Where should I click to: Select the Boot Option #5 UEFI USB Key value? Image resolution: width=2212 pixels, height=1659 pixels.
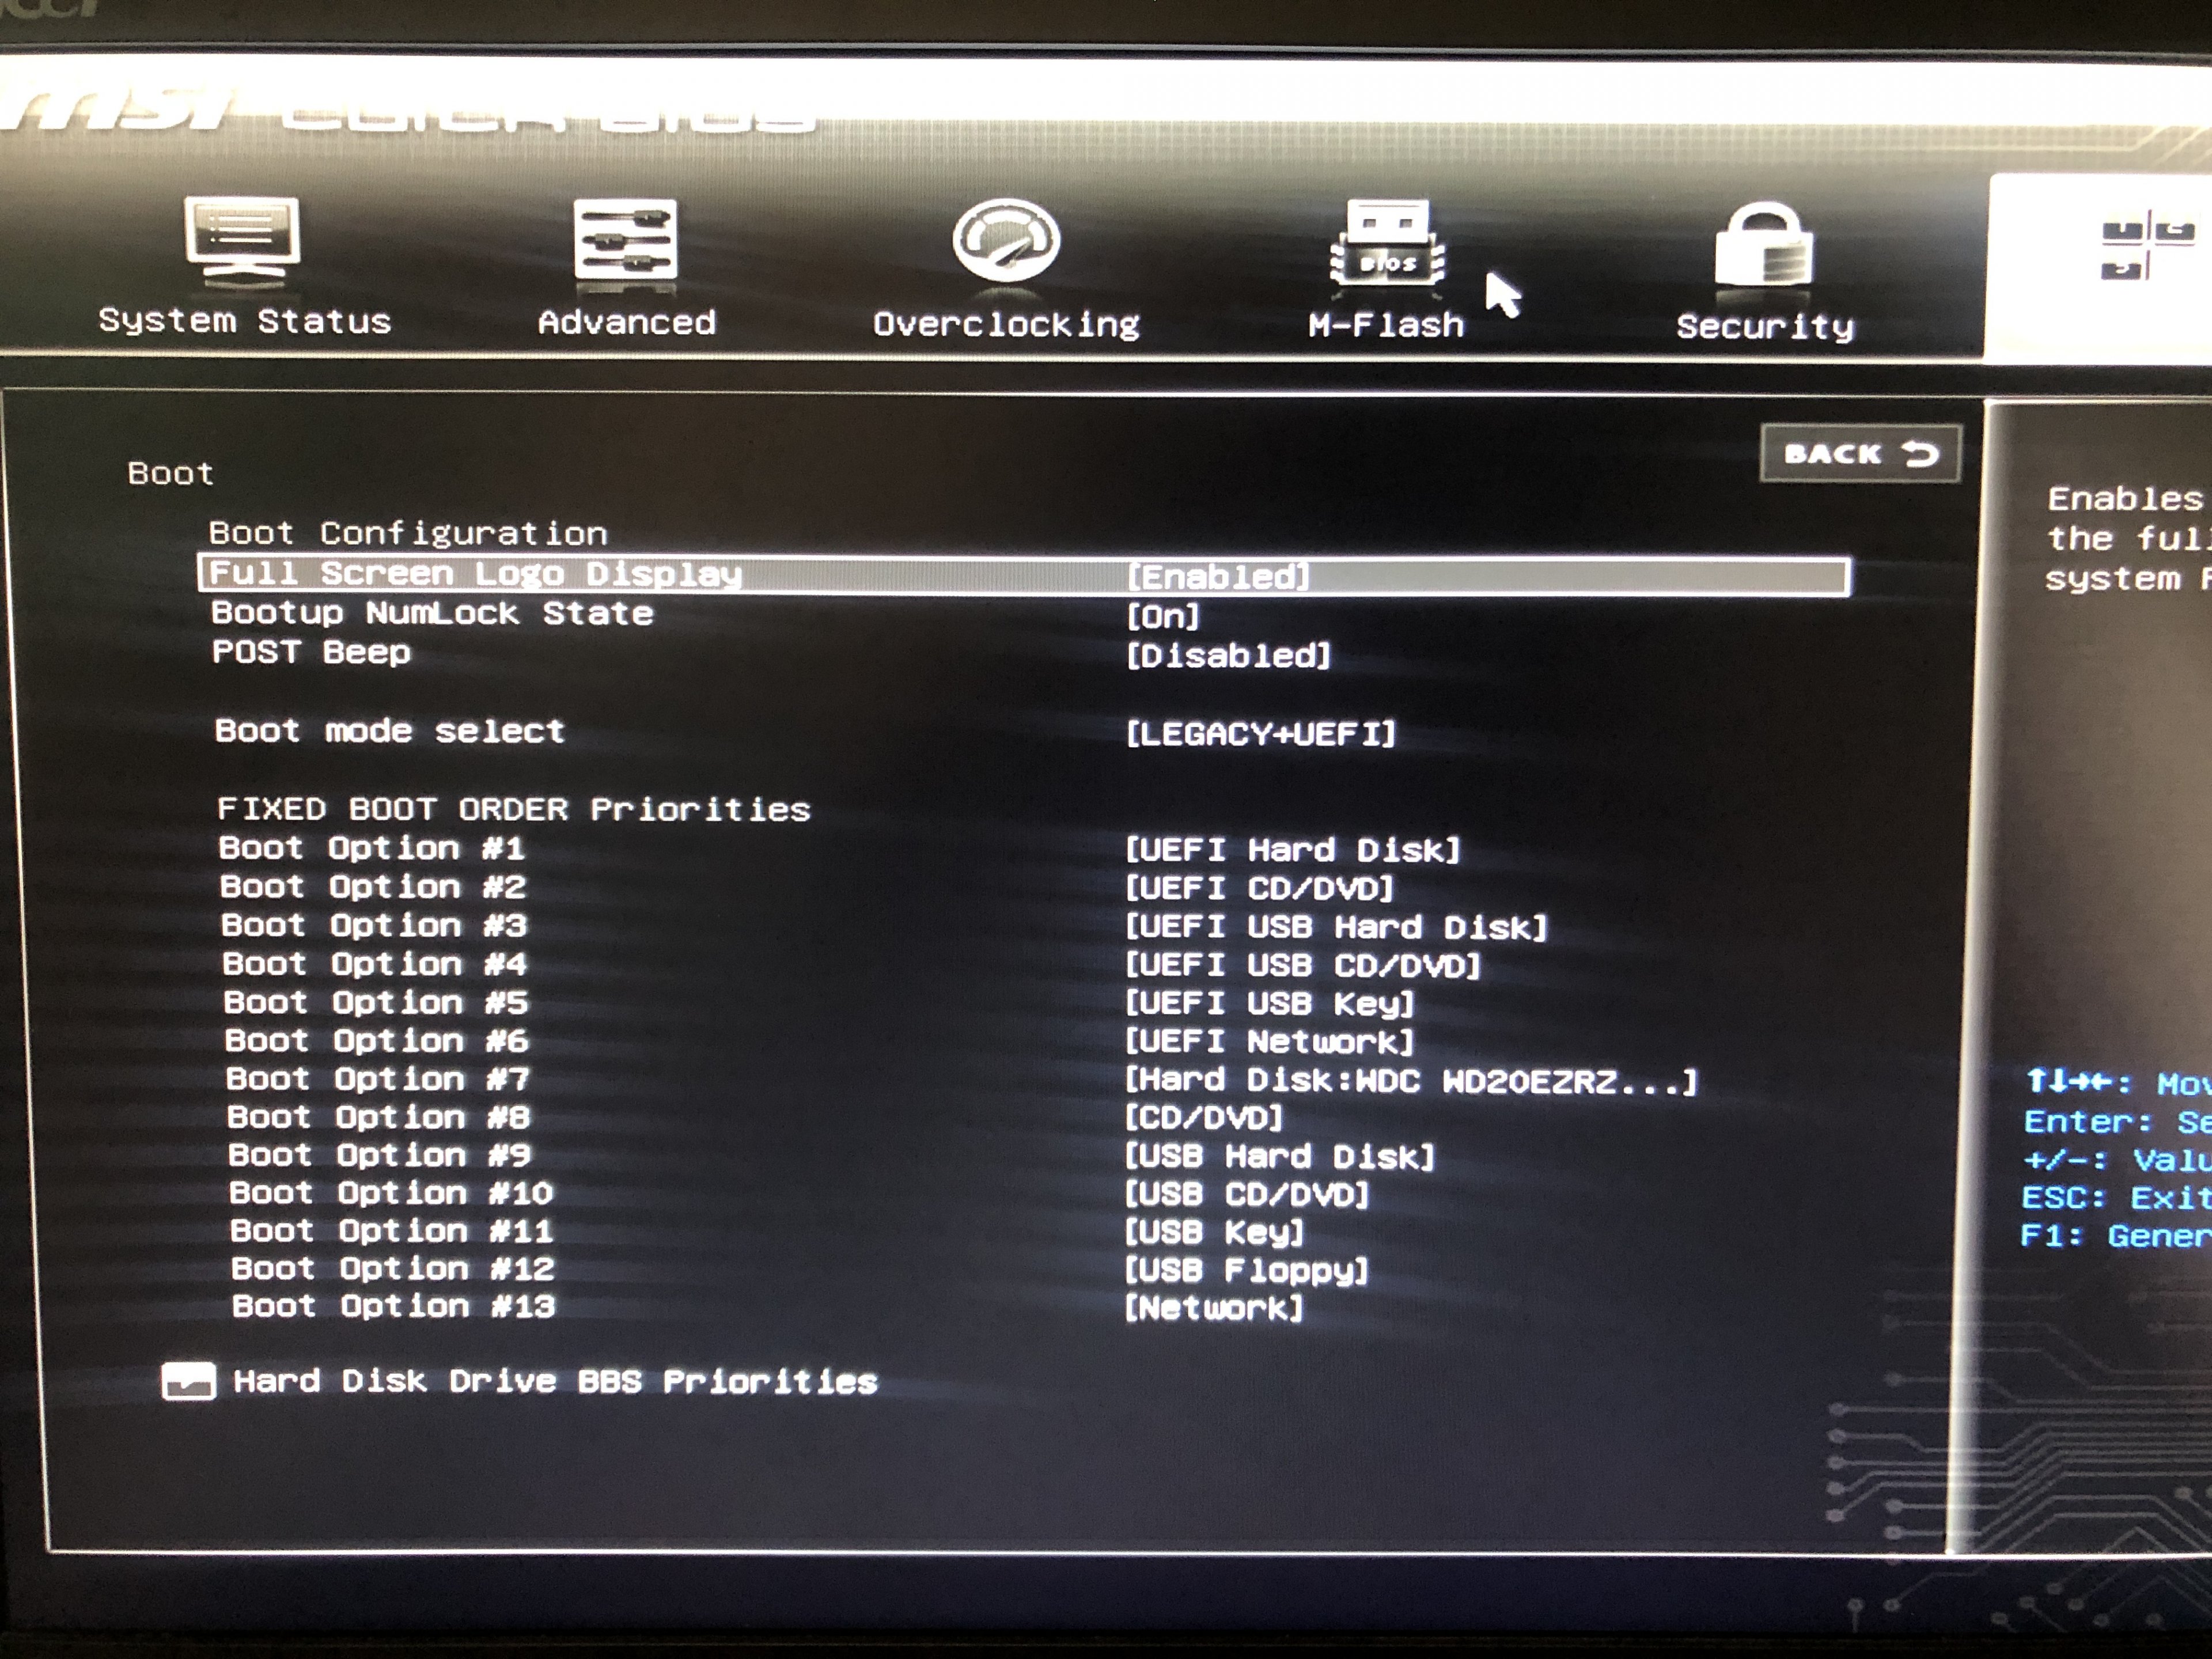coord(1270,1004)
